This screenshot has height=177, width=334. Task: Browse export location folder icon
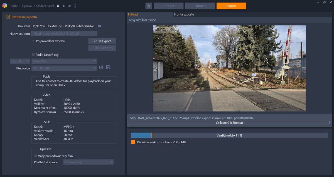[100, 26]
